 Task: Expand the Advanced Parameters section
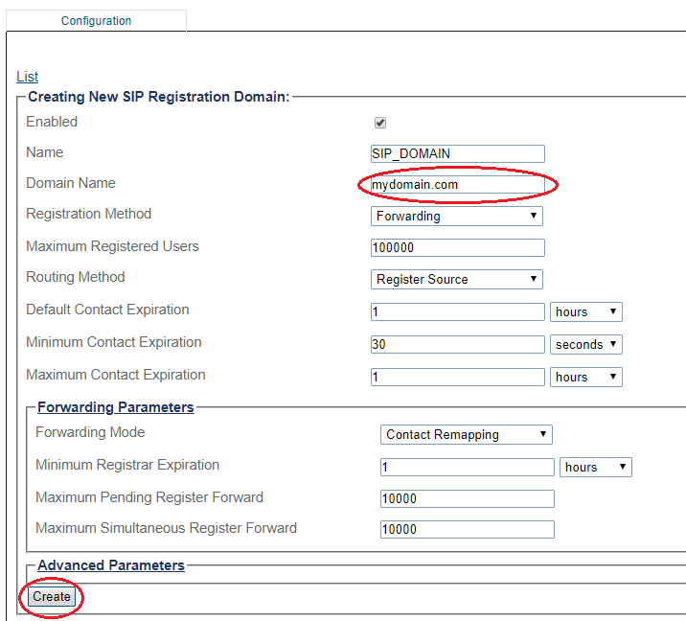(x=110, y=565)
